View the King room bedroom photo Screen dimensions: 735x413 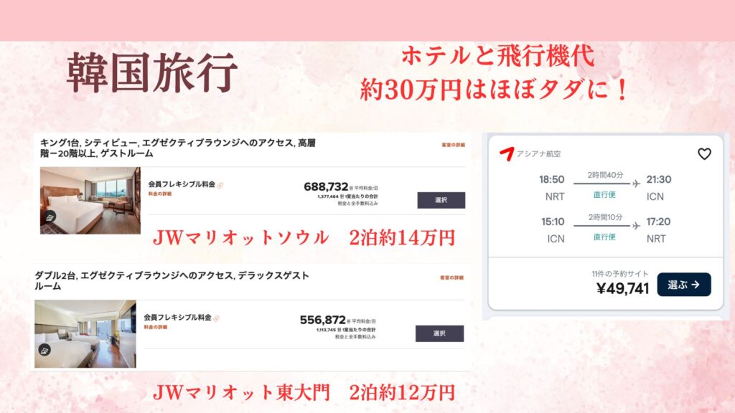(x=90, y=201)
